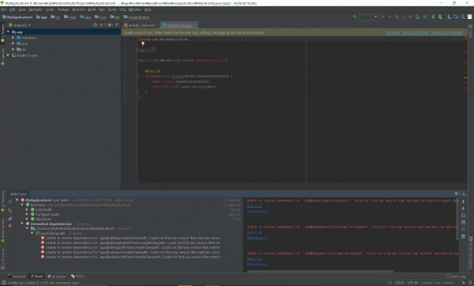Open the File menu
The width and height of the screenshot is (474, 286).
tap(4, 9)
